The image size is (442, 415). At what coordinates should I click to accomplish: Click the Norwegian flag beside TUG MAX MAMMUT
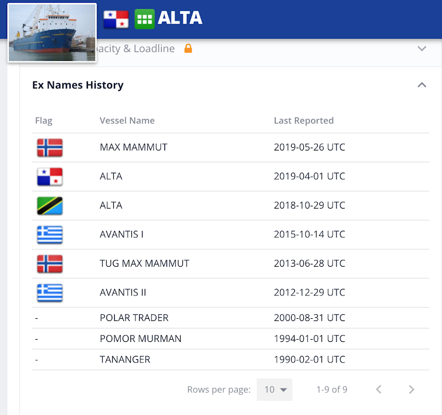click(x=50, y=264)
